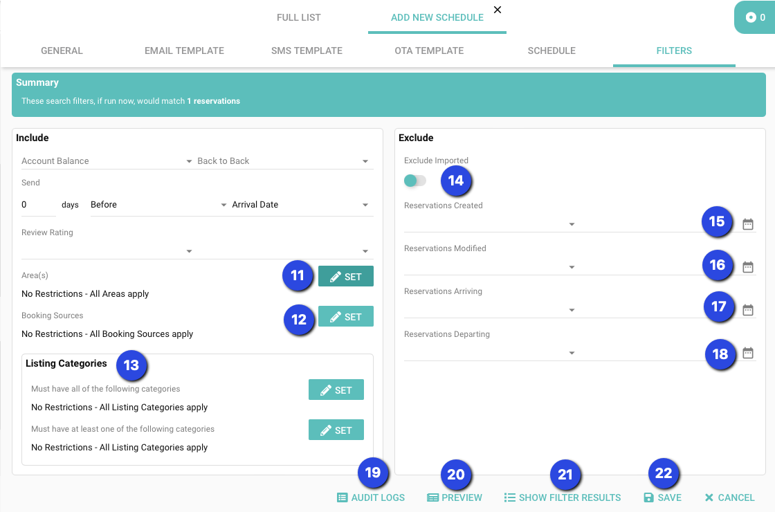This screenshot has height=512, width=775.
Task: Close the Add New Schedule tab
Action: pyautogui.click(x=498, y=10)
